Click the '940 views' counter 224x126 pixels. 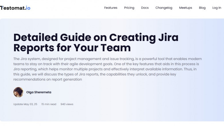coord(67,104)
